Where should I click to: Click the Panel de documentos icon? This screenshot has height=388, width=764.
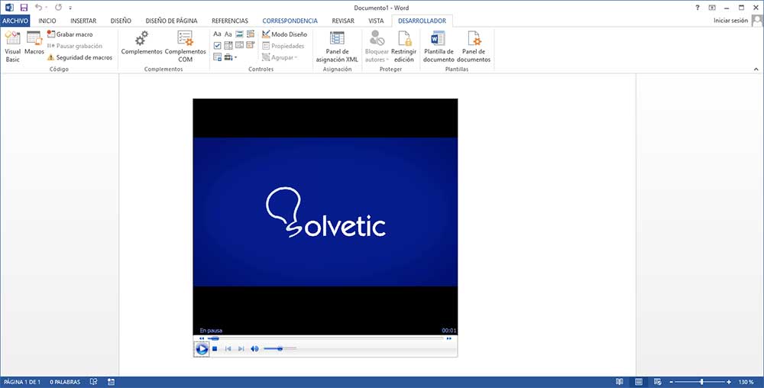[x=474, y=46]
